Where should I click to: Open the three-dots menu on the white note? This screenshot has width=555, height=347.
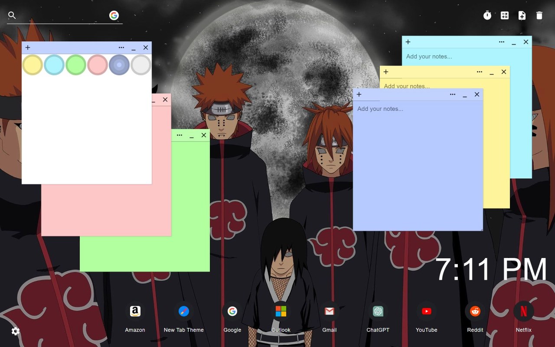(121, 48)
